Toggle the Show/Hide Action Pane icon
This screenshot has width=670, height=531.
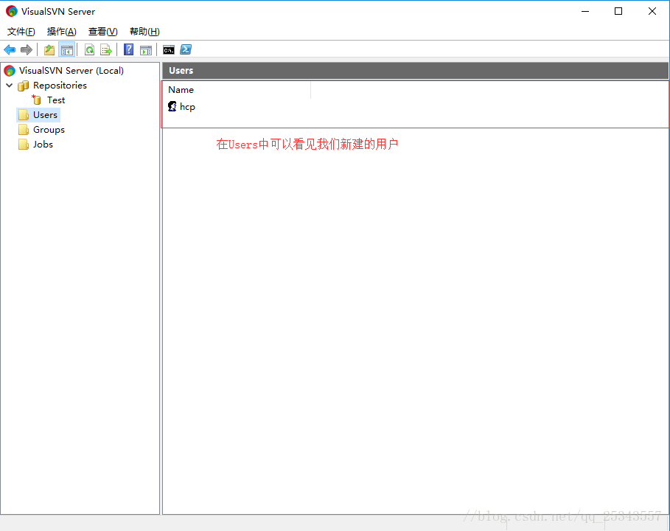point(146,50)
